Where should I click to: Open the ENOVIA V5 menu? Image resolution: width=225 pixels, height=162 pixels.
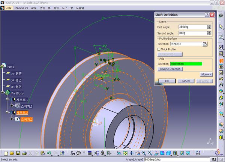pos(21,8)
